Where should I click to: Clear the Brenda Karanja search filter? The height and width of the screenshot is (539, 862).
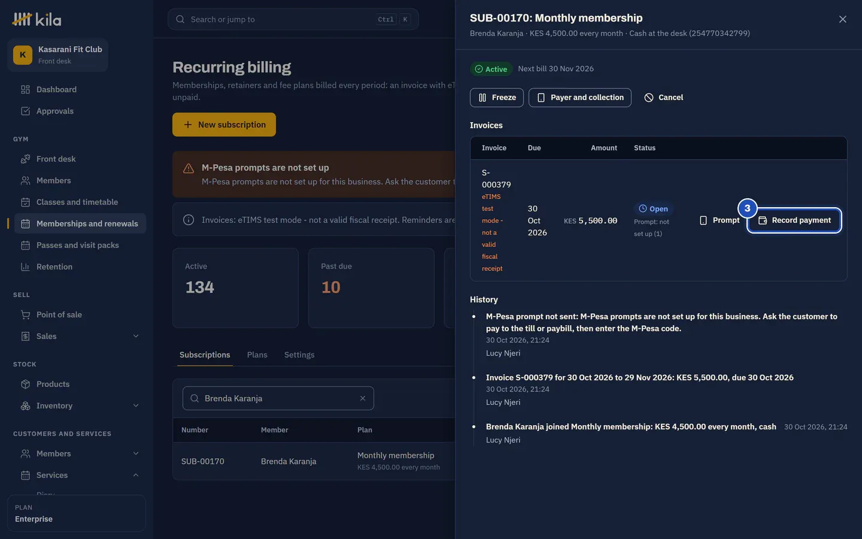pos(362,398)
